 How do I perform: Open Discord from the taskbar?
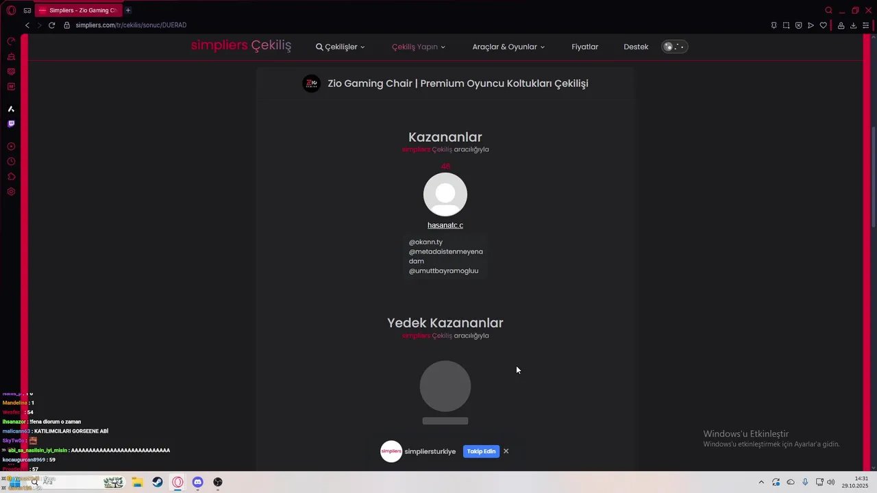[198, 482]
